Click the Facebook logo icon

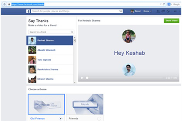pyautogui.click(x=28, y=11)
